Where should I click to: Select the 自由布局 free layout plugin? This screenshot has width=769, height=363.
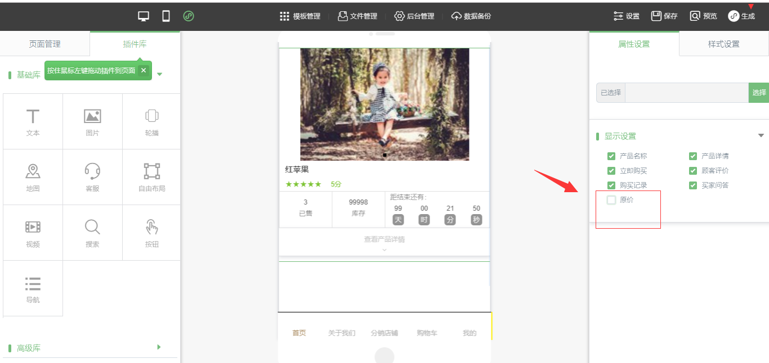click(x=151, y=177)
